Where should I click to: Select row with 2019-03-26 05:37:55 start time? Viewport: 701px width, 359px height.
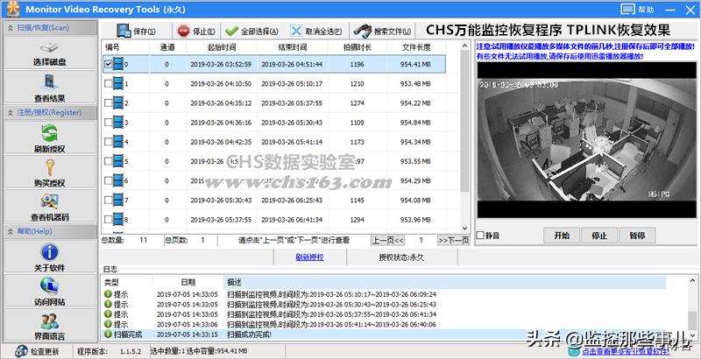coord(274,220)
